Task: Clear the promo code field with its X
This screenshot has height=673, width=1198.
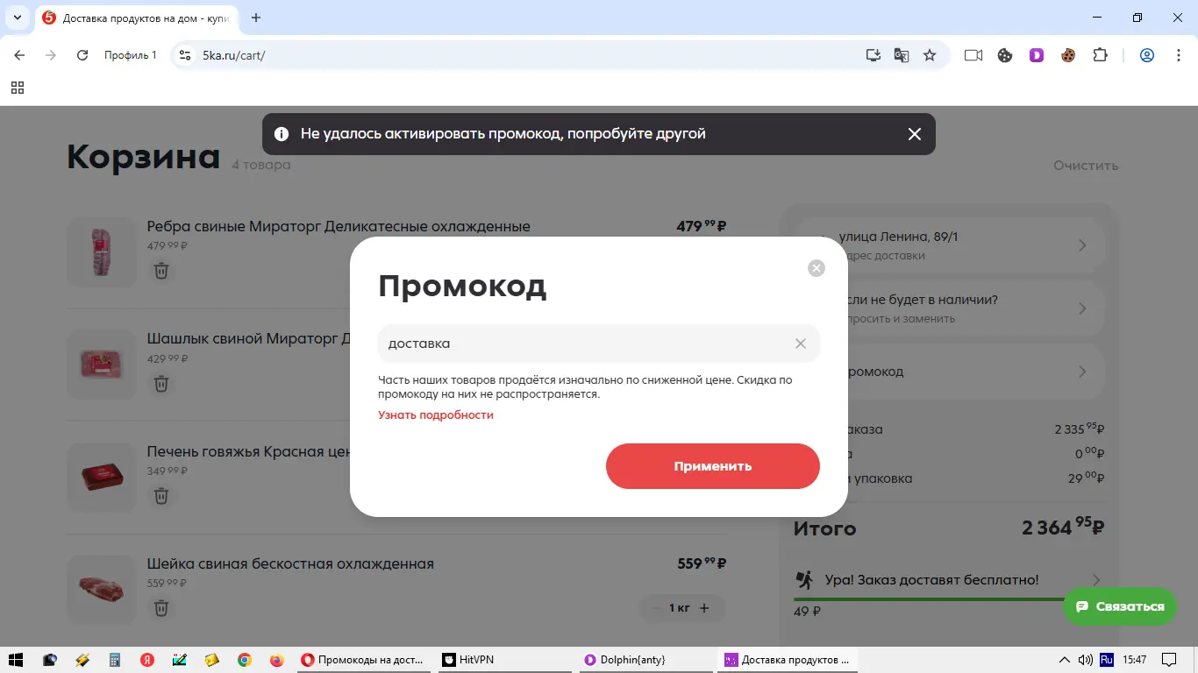Action: tap(801, 344)
